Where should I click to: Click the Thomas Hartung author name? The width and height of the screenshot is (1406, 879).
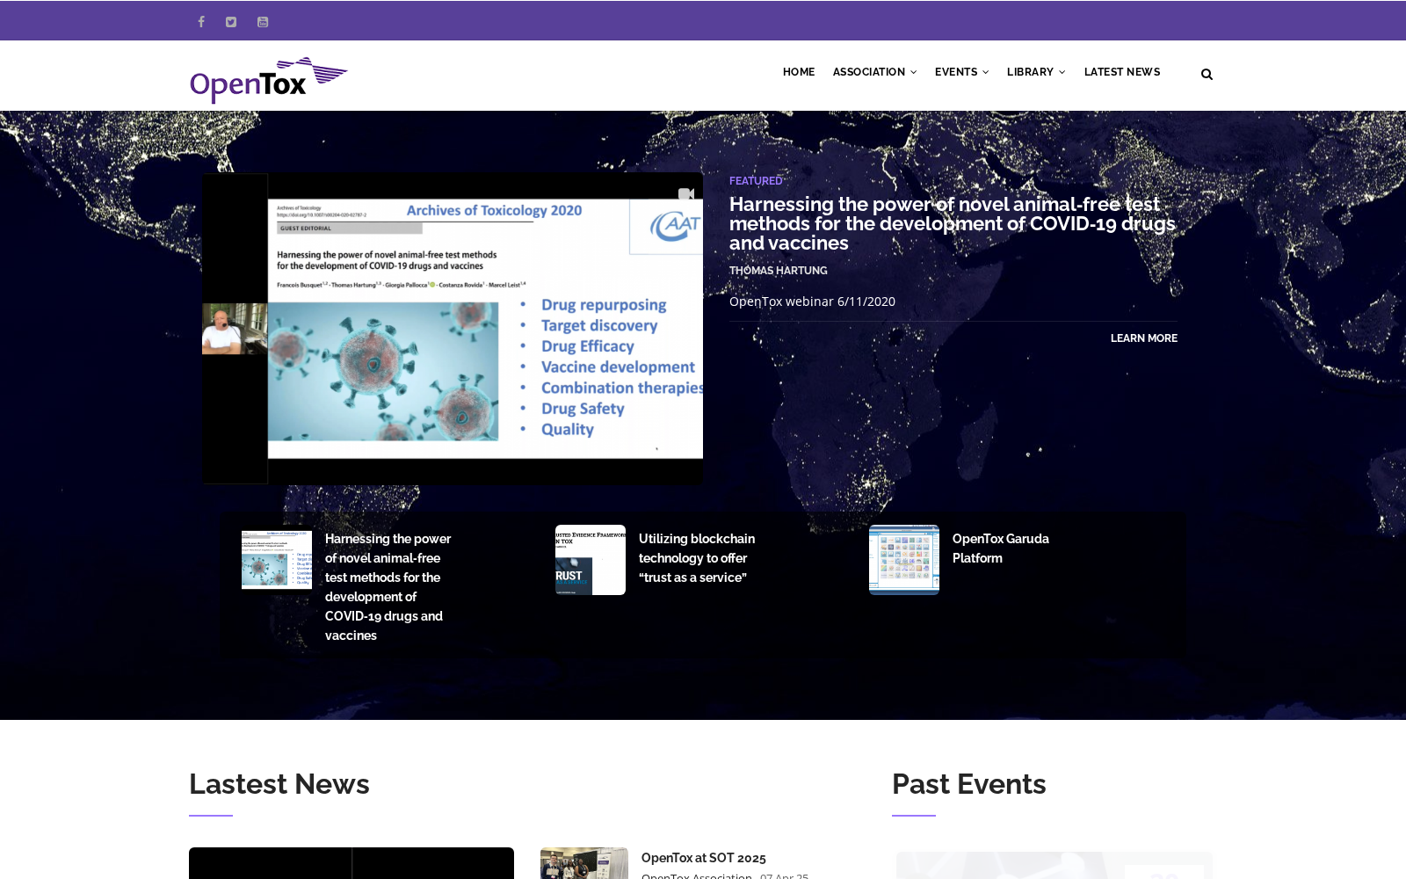coord(778,271)
